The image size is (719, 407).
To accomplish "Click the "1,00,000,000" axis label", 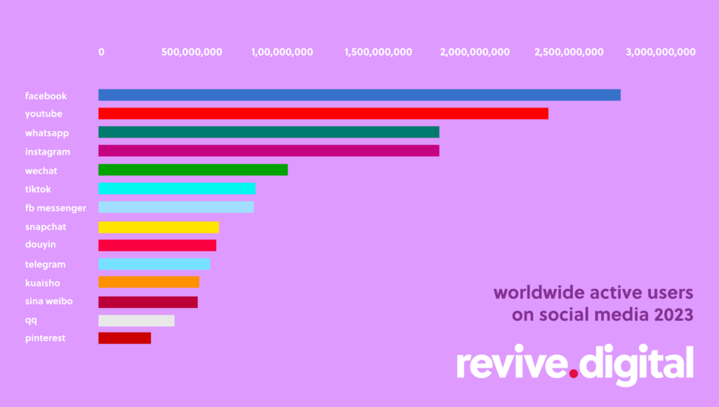I will coord(282,52).
